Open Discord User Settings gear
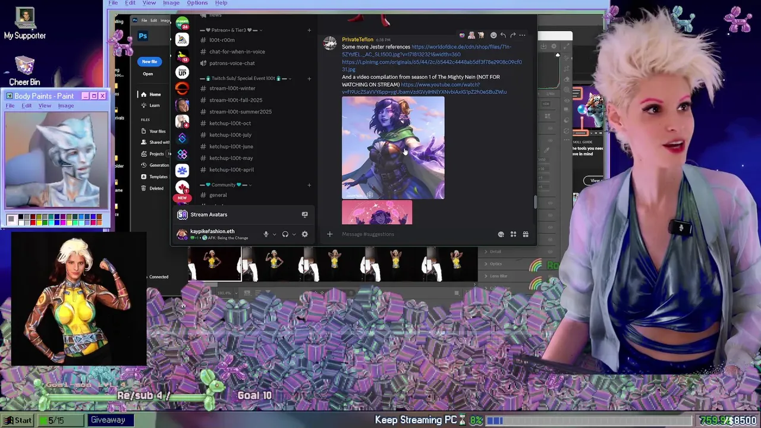 pyautogui.click(x=304, y=234)
